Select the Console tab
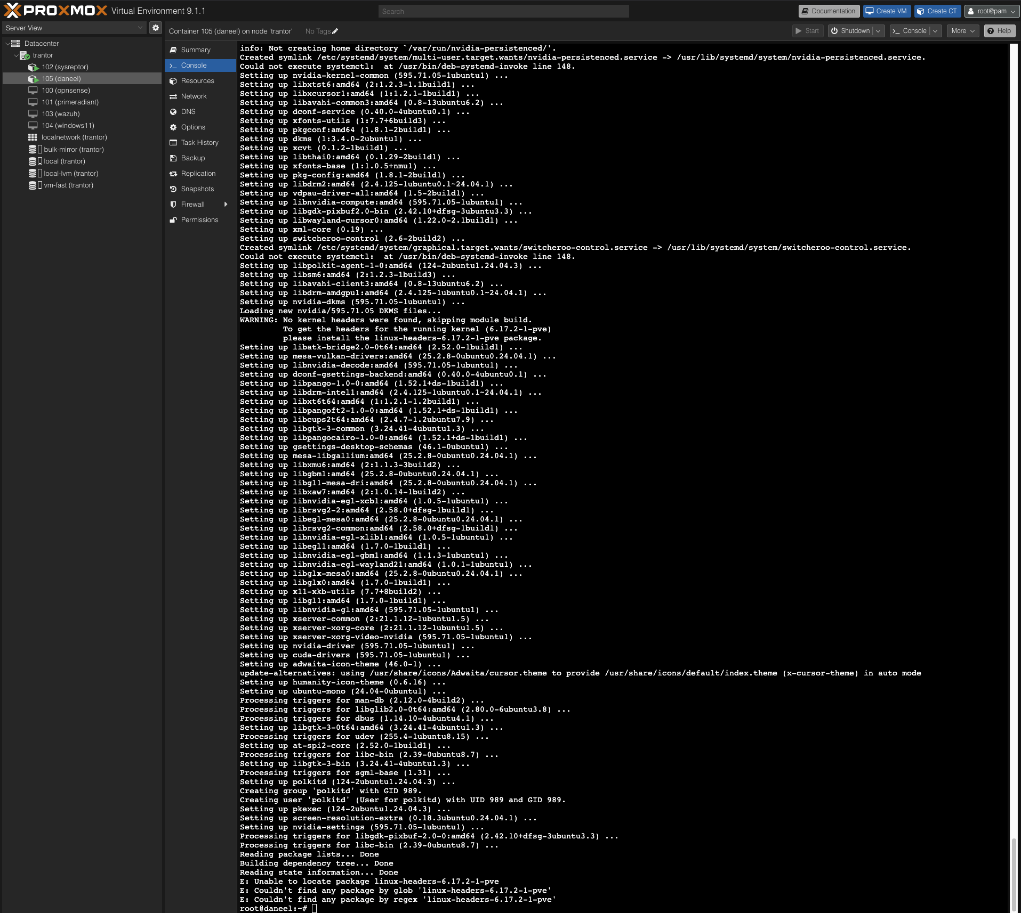 pos(200,66)
